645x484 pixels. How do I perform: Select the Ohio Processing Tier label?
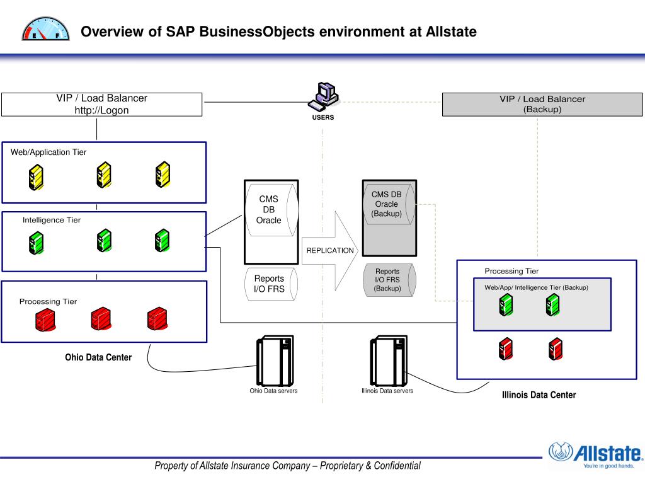point(48,302)
